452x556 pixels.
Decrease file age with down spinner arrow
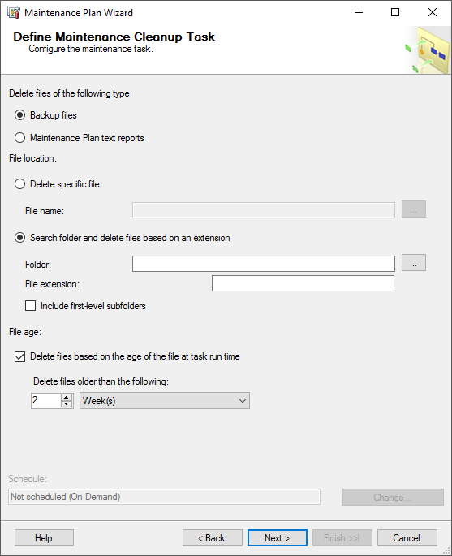[x=67, y=404]
